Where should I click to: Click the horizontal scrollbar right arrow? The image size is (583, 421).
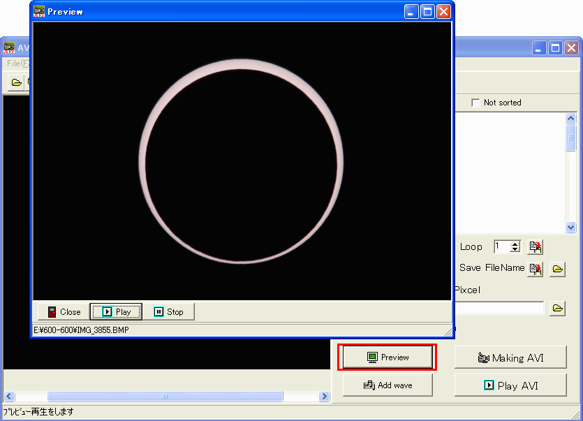tap(324, 397)
